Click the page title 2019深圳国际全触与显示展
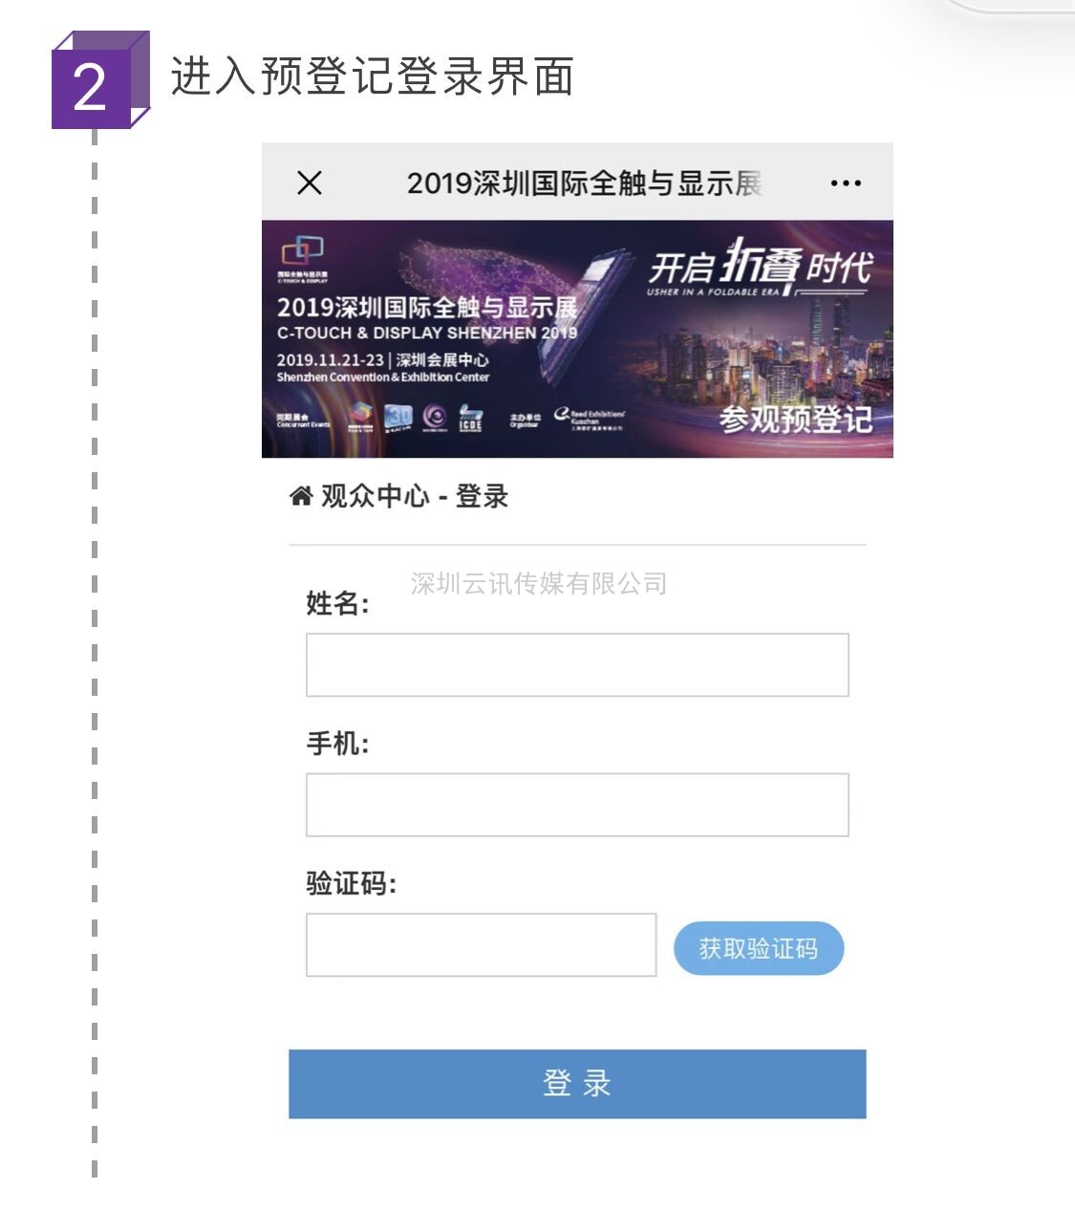The width and height of the screenshot is (1075, 1211). pos(584,183)
